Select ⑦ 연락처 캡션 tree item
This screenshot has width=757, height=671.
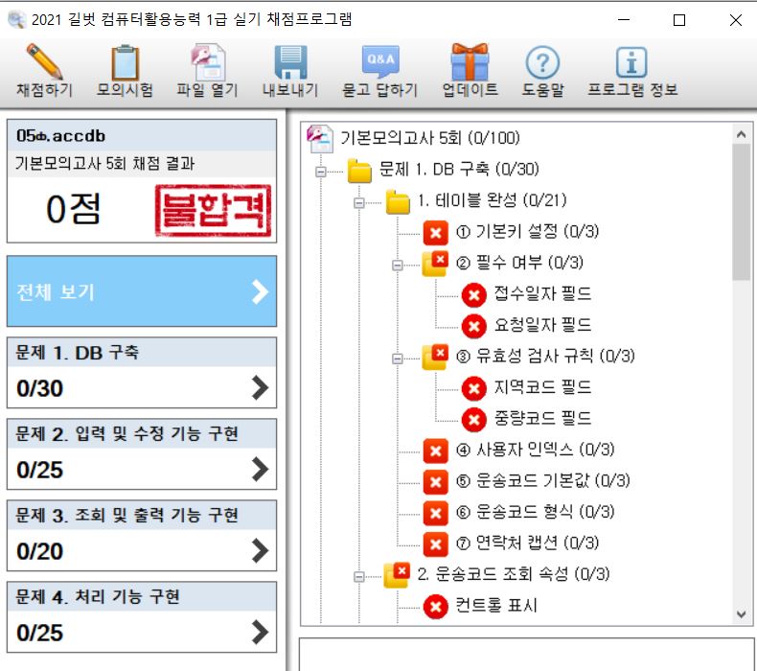(527, 544)
